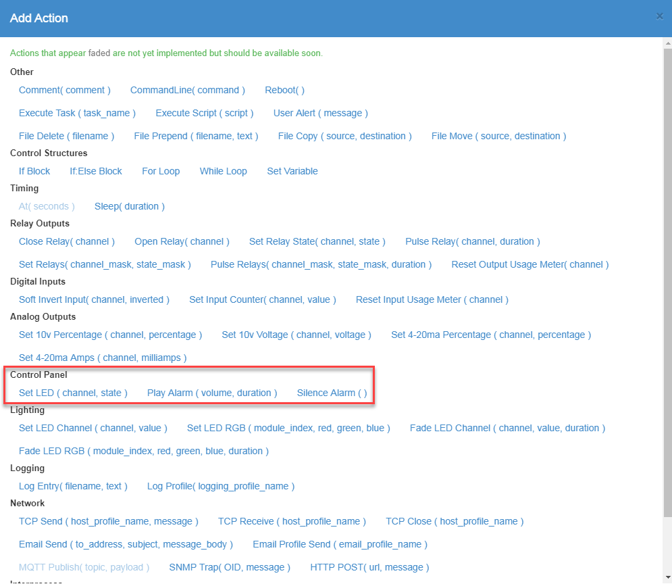This screenshot has height=584, width=672.
Task: Add Reset Output Usage Meter( channel )
Action: [530, 264]
